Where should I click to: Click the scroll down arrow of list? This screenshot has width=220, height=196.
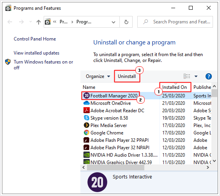pos(214,161)
